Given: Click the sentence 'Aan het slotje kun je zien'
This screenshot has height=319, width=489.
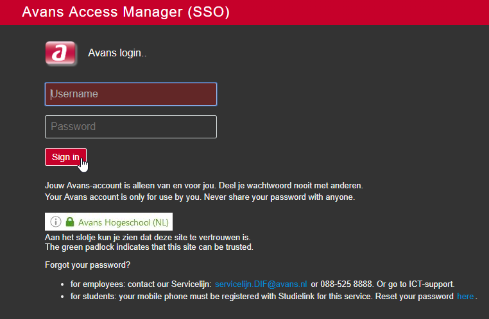Looking at the screenshot, I should 91,238.
